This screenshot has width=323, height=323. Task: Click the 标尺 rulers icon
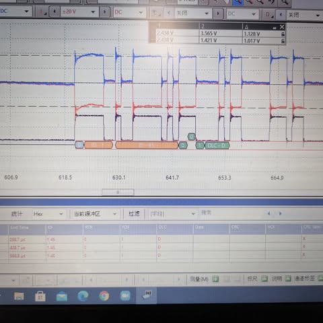click(x=264, y=279)
